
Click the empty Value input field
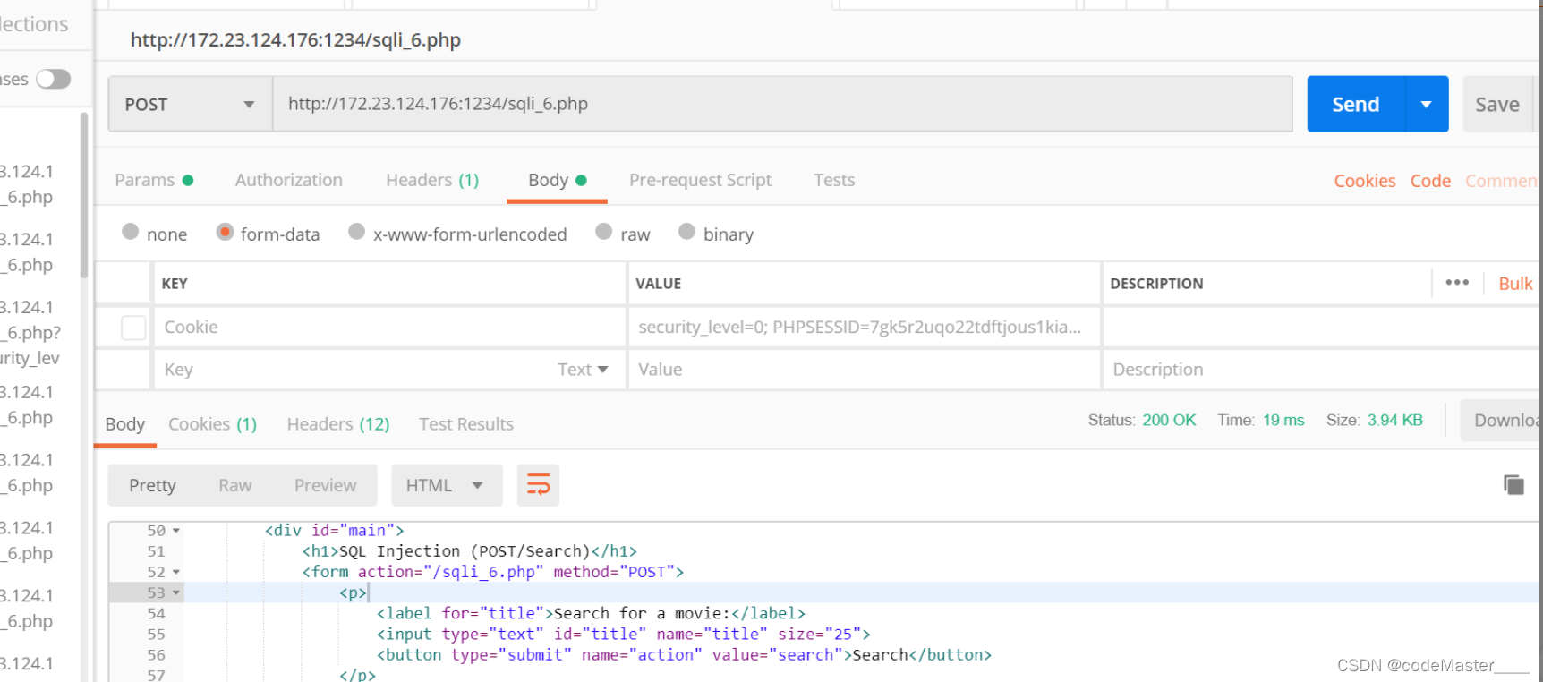[x=864, y=370]
